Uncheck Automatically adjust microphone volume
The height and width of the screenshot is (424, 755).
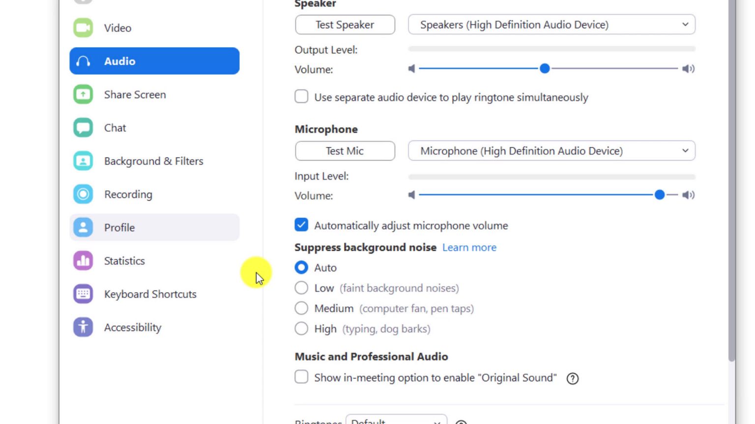(x=301, y=225)
